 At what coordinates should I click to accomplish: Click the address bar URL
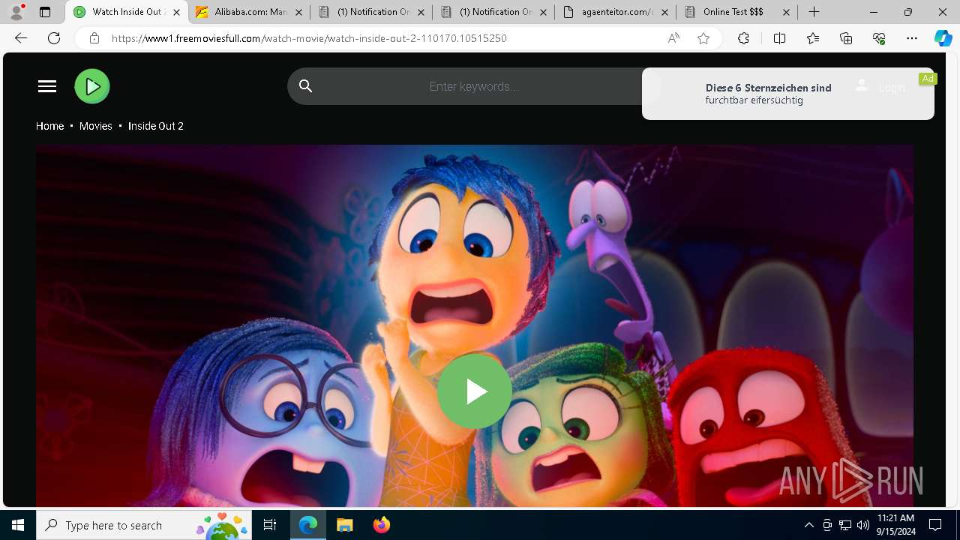[309, 38]
